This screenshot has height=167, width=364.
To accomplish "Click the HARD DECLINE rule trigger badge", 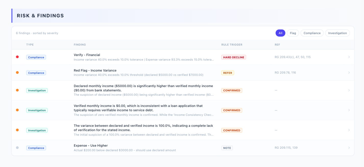I will [x=234, y=57].
